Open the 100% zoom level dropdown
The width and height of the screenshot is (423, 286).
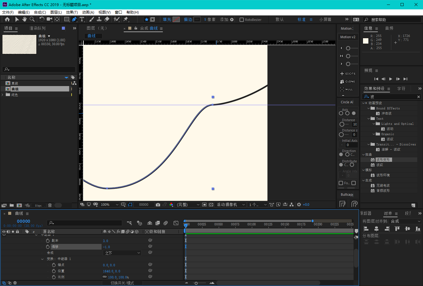110,205
